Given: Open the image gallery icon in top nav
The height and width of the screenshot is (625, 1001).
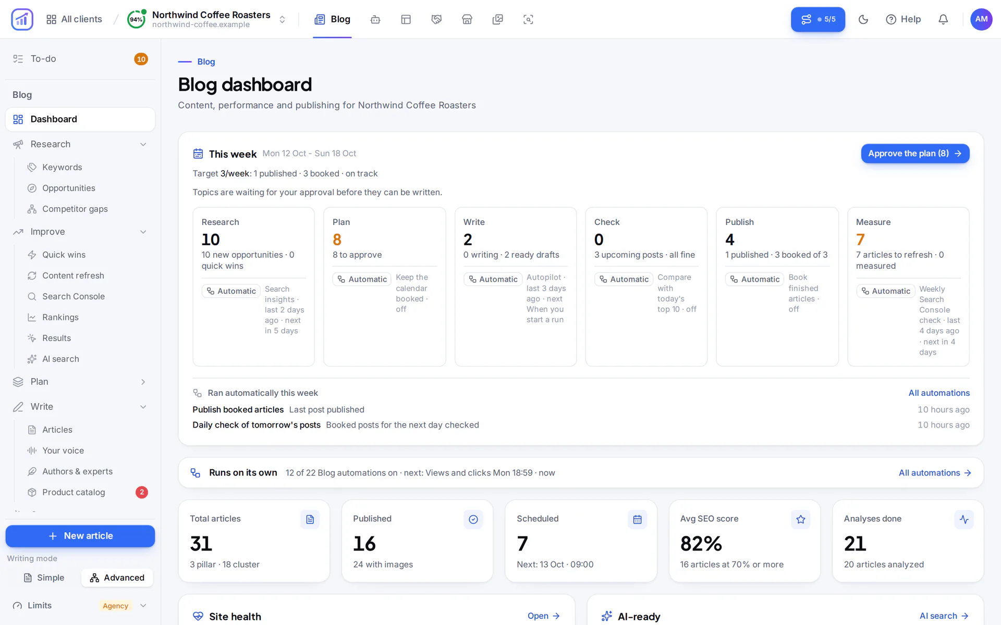Looking at the screenshot, I should (498, 19).
